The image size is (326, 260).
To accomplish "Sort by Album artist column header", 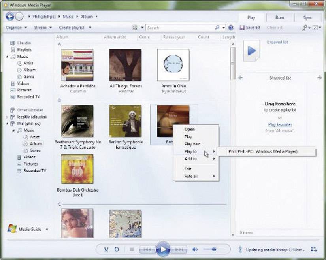I will point(115,37).
